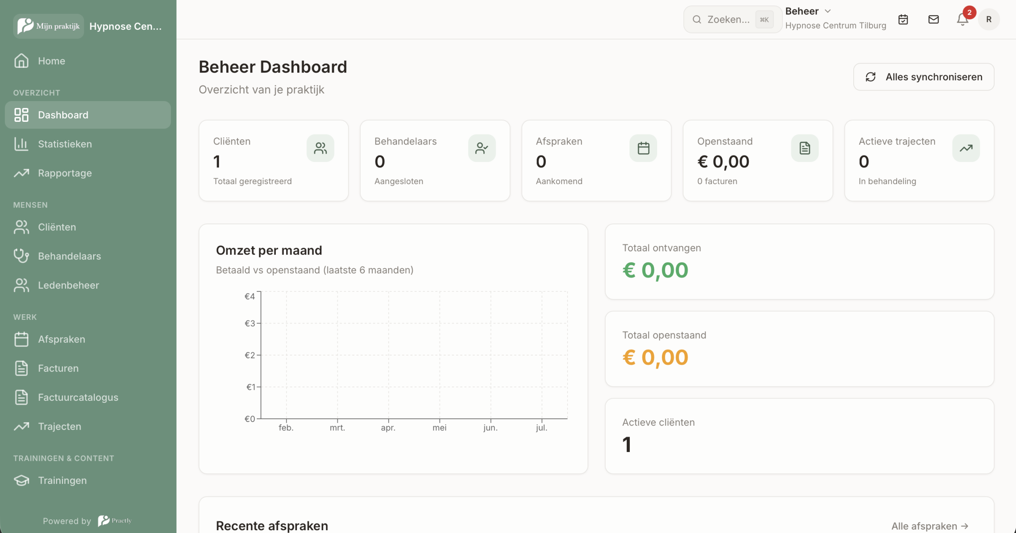Open the user avatar R

pyautogui.click(x=989, y=19)
